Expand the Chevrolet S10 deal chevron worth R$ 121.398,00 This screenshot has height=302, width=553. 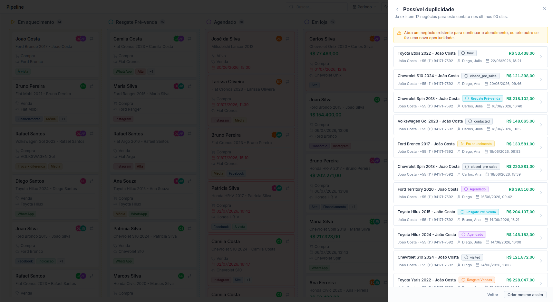[541, 79]
